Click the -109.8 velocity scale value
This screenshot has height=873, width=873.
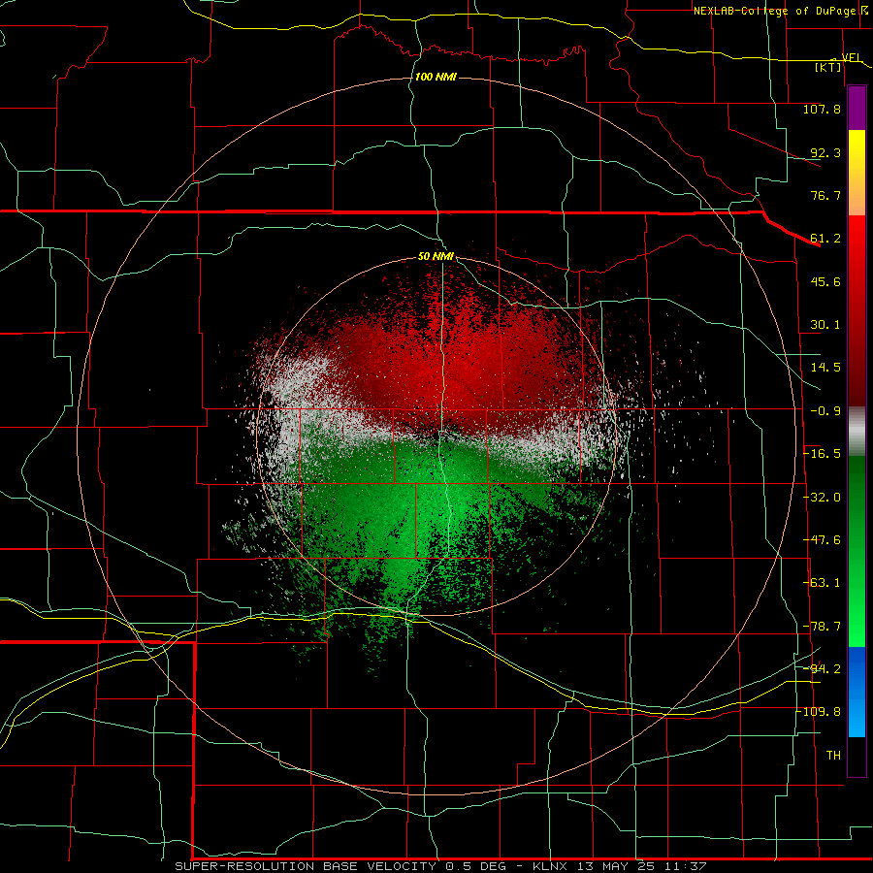coord(819,712)
